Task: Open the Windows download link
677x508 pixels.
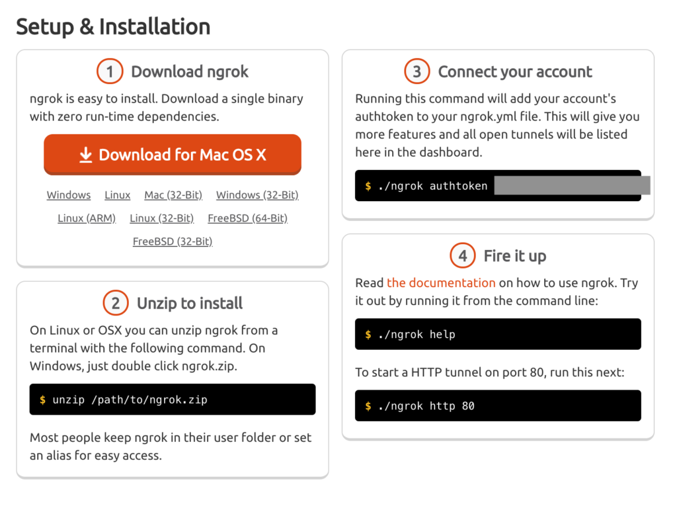Action: (x=69, y=195)
